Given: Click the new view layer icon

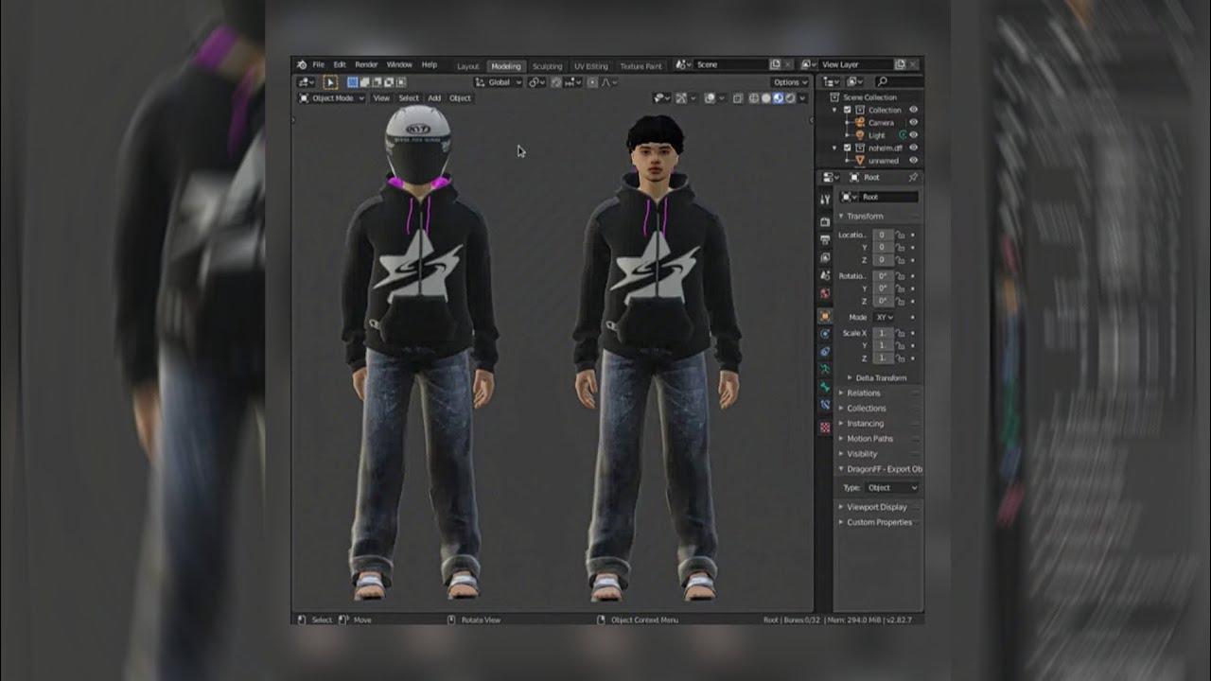Looking at the screenshot, I should point(900,64).
